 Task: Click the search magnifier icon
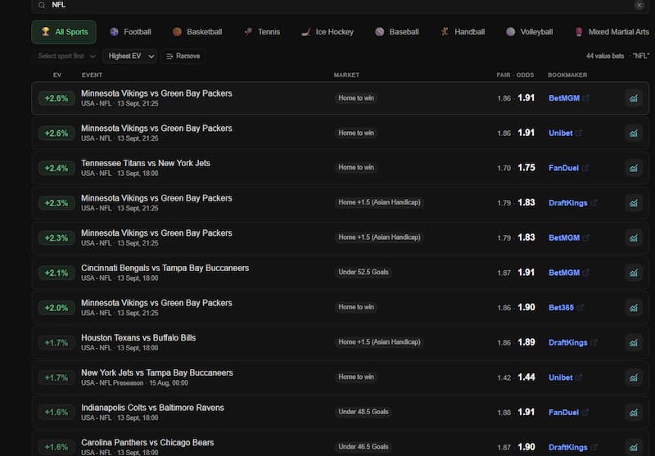click(x=42, y=5)
